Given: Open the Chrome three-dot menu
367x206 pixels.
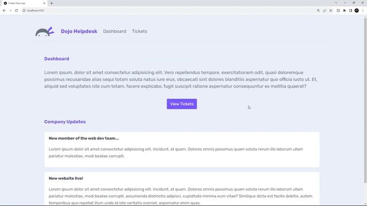Looking at the screenshot, I should pyautogui.click(x=363, y=10).
